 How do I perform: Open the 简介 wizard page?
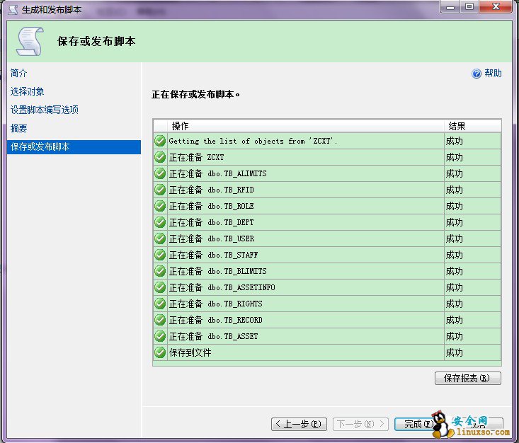pyautogui.click(x=19, y=74)
